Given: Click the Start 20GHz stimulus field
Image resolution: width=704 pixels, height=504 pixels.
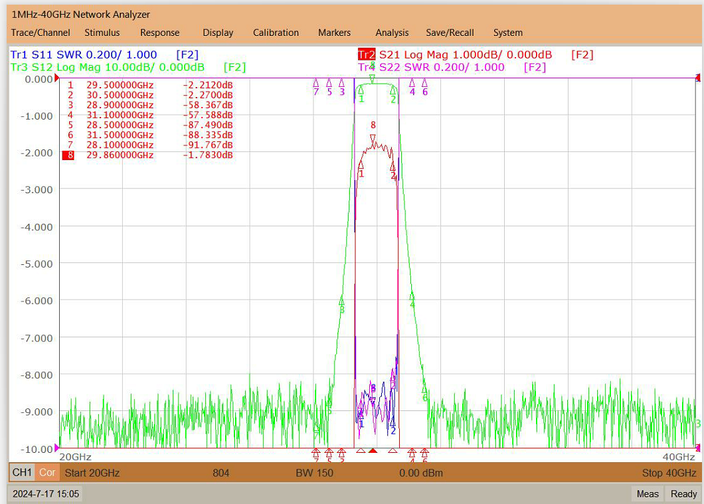Looking at the screenshot, I should pyautogui.click(x=92, y=473).
